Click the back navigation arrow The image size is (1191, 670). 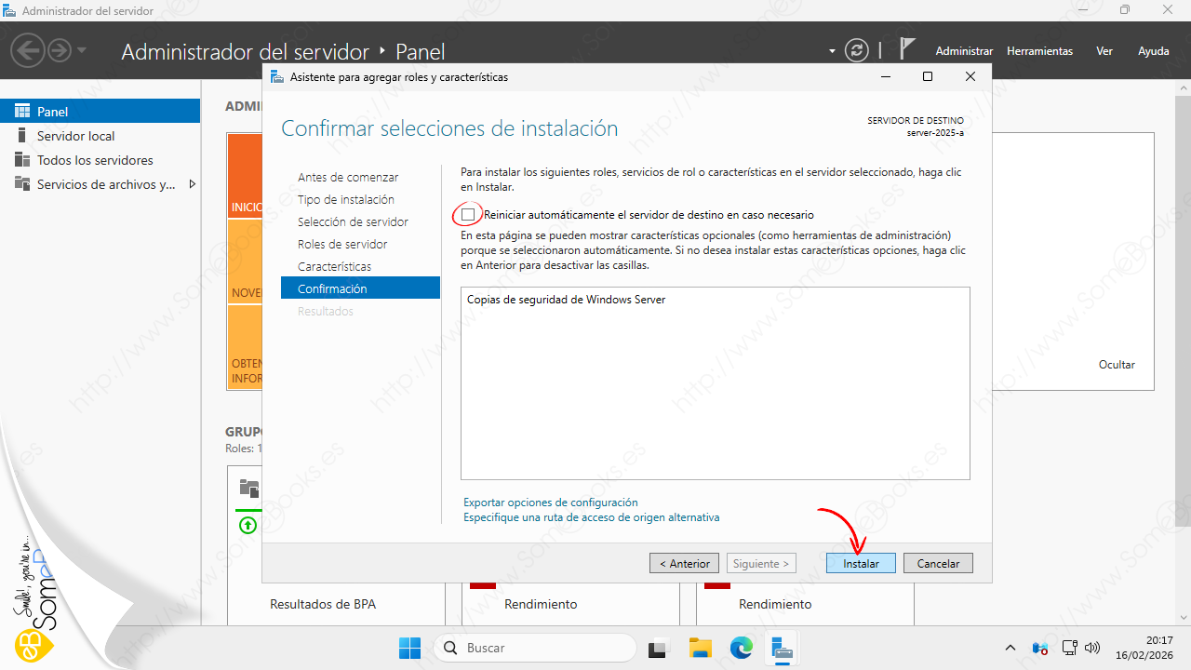click(28, 51)
